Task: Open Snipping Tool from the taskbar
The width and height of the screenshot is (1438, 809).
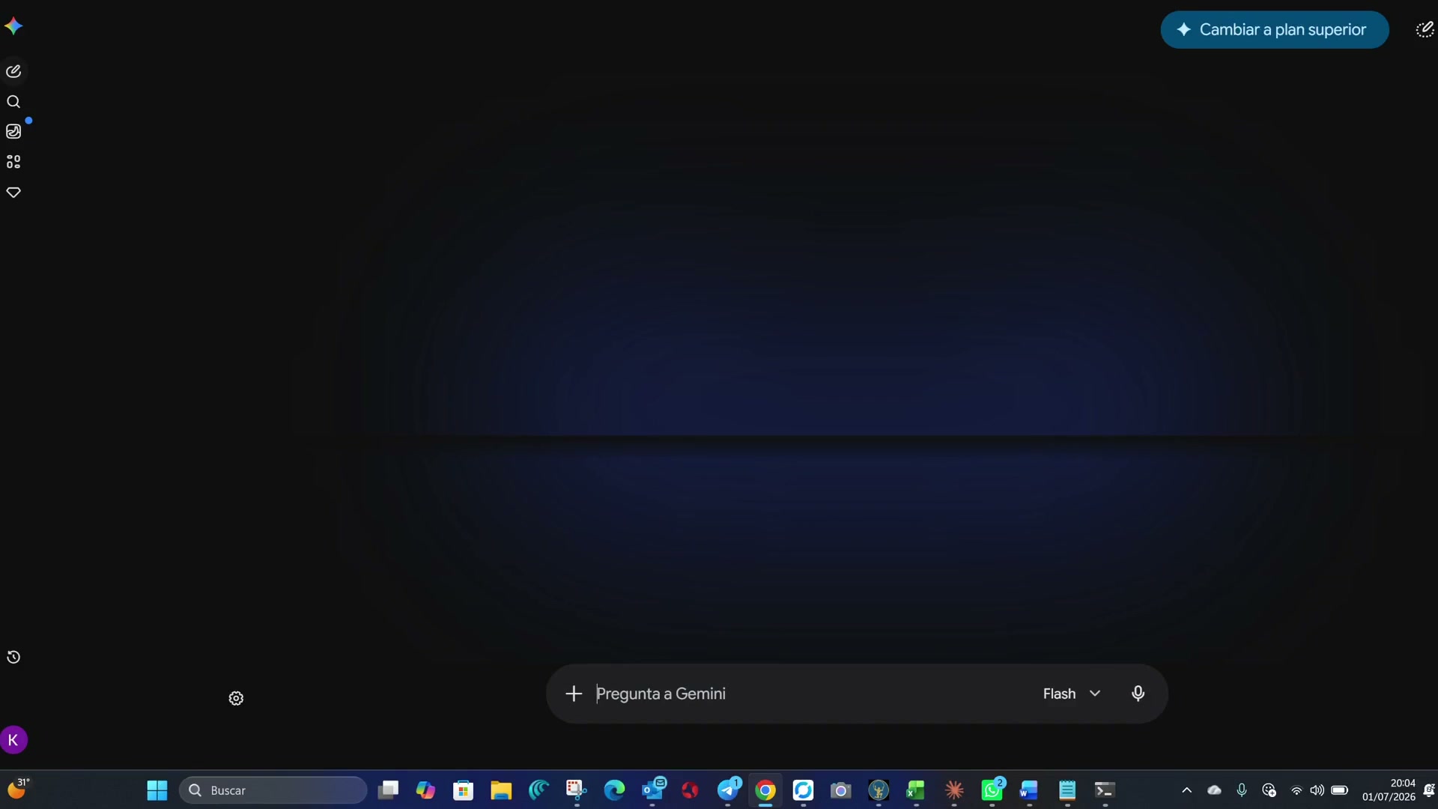Action: [x=576, y=790]
